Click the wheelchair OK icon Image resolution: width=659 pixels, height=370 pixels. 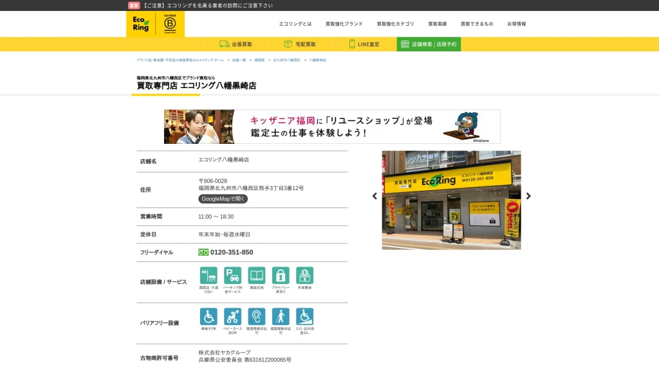click(x=209, y=317)
